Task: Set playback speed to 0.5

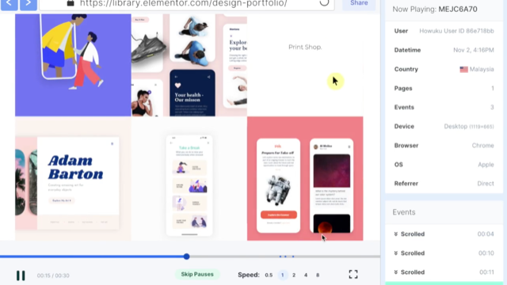Action: click(269, 275)
